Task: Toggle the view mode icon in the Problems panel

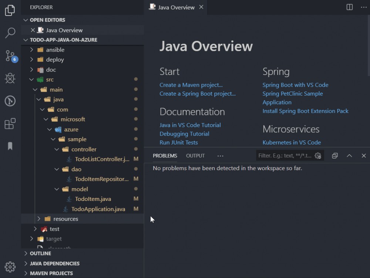Action: click(335, 155)
